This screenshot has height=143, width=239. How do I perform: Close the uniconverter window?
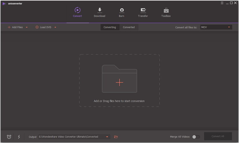pos(235,3)
